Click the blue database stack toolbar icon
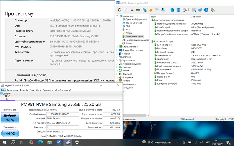 (178, 10)
